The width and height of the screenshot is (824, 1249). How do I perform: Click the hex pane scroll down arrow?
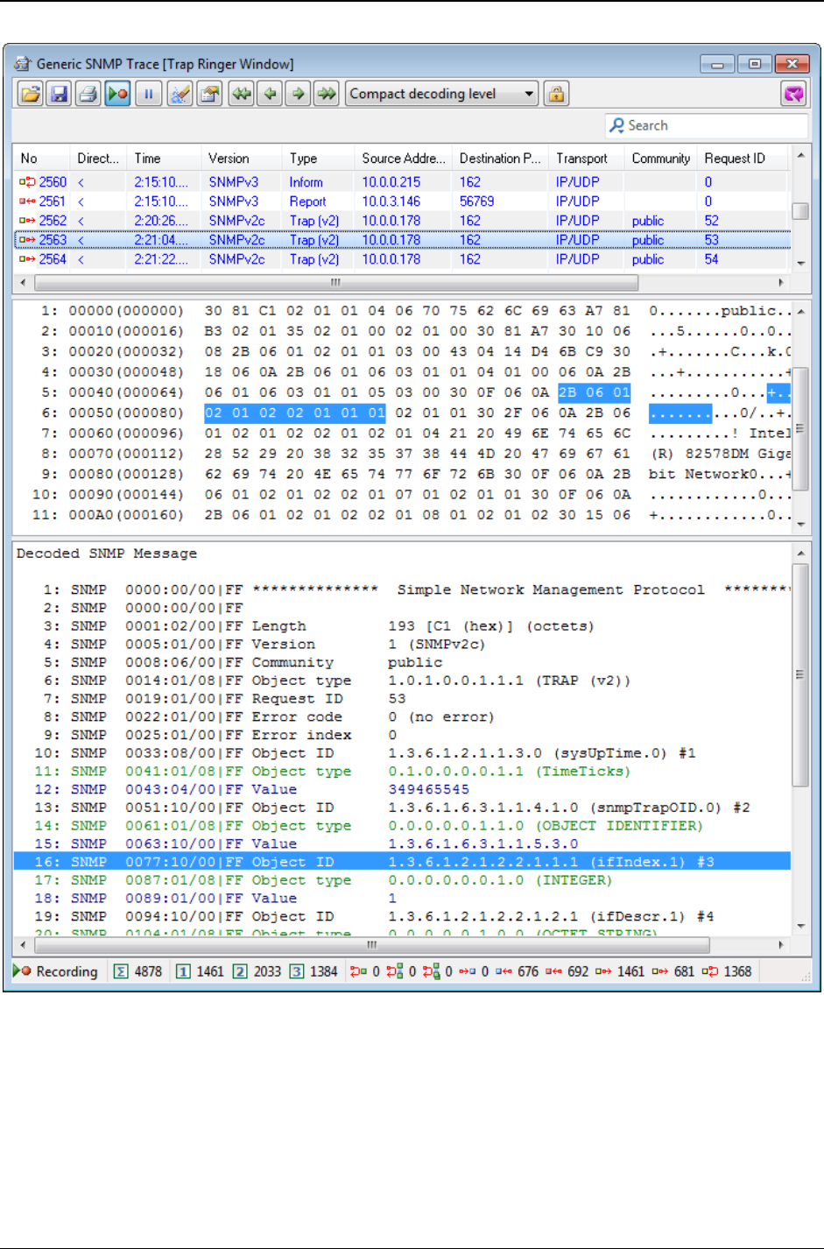[800, 524]
